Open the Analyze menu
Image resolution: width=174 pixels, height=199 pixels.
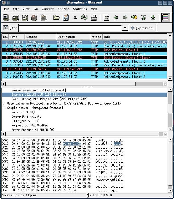click(63, 9)
